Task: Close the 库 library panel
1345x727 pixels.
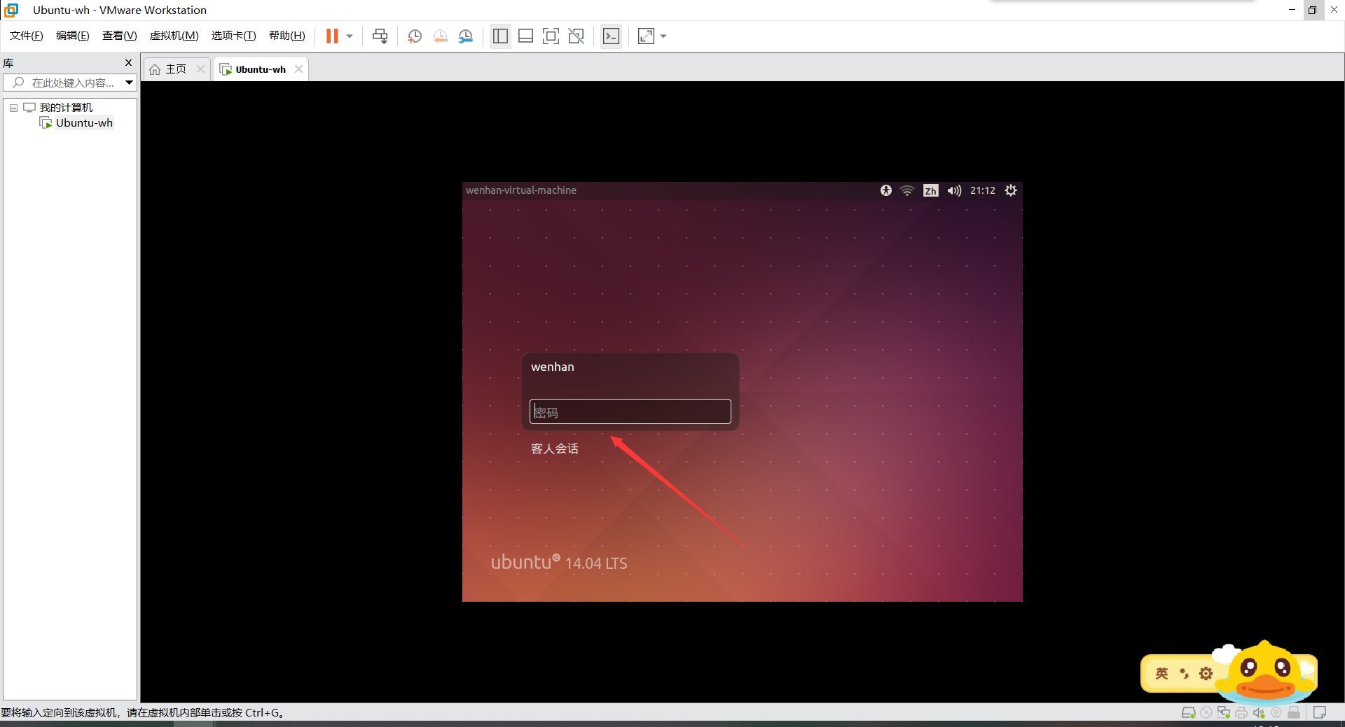Action: pos(128,63)
